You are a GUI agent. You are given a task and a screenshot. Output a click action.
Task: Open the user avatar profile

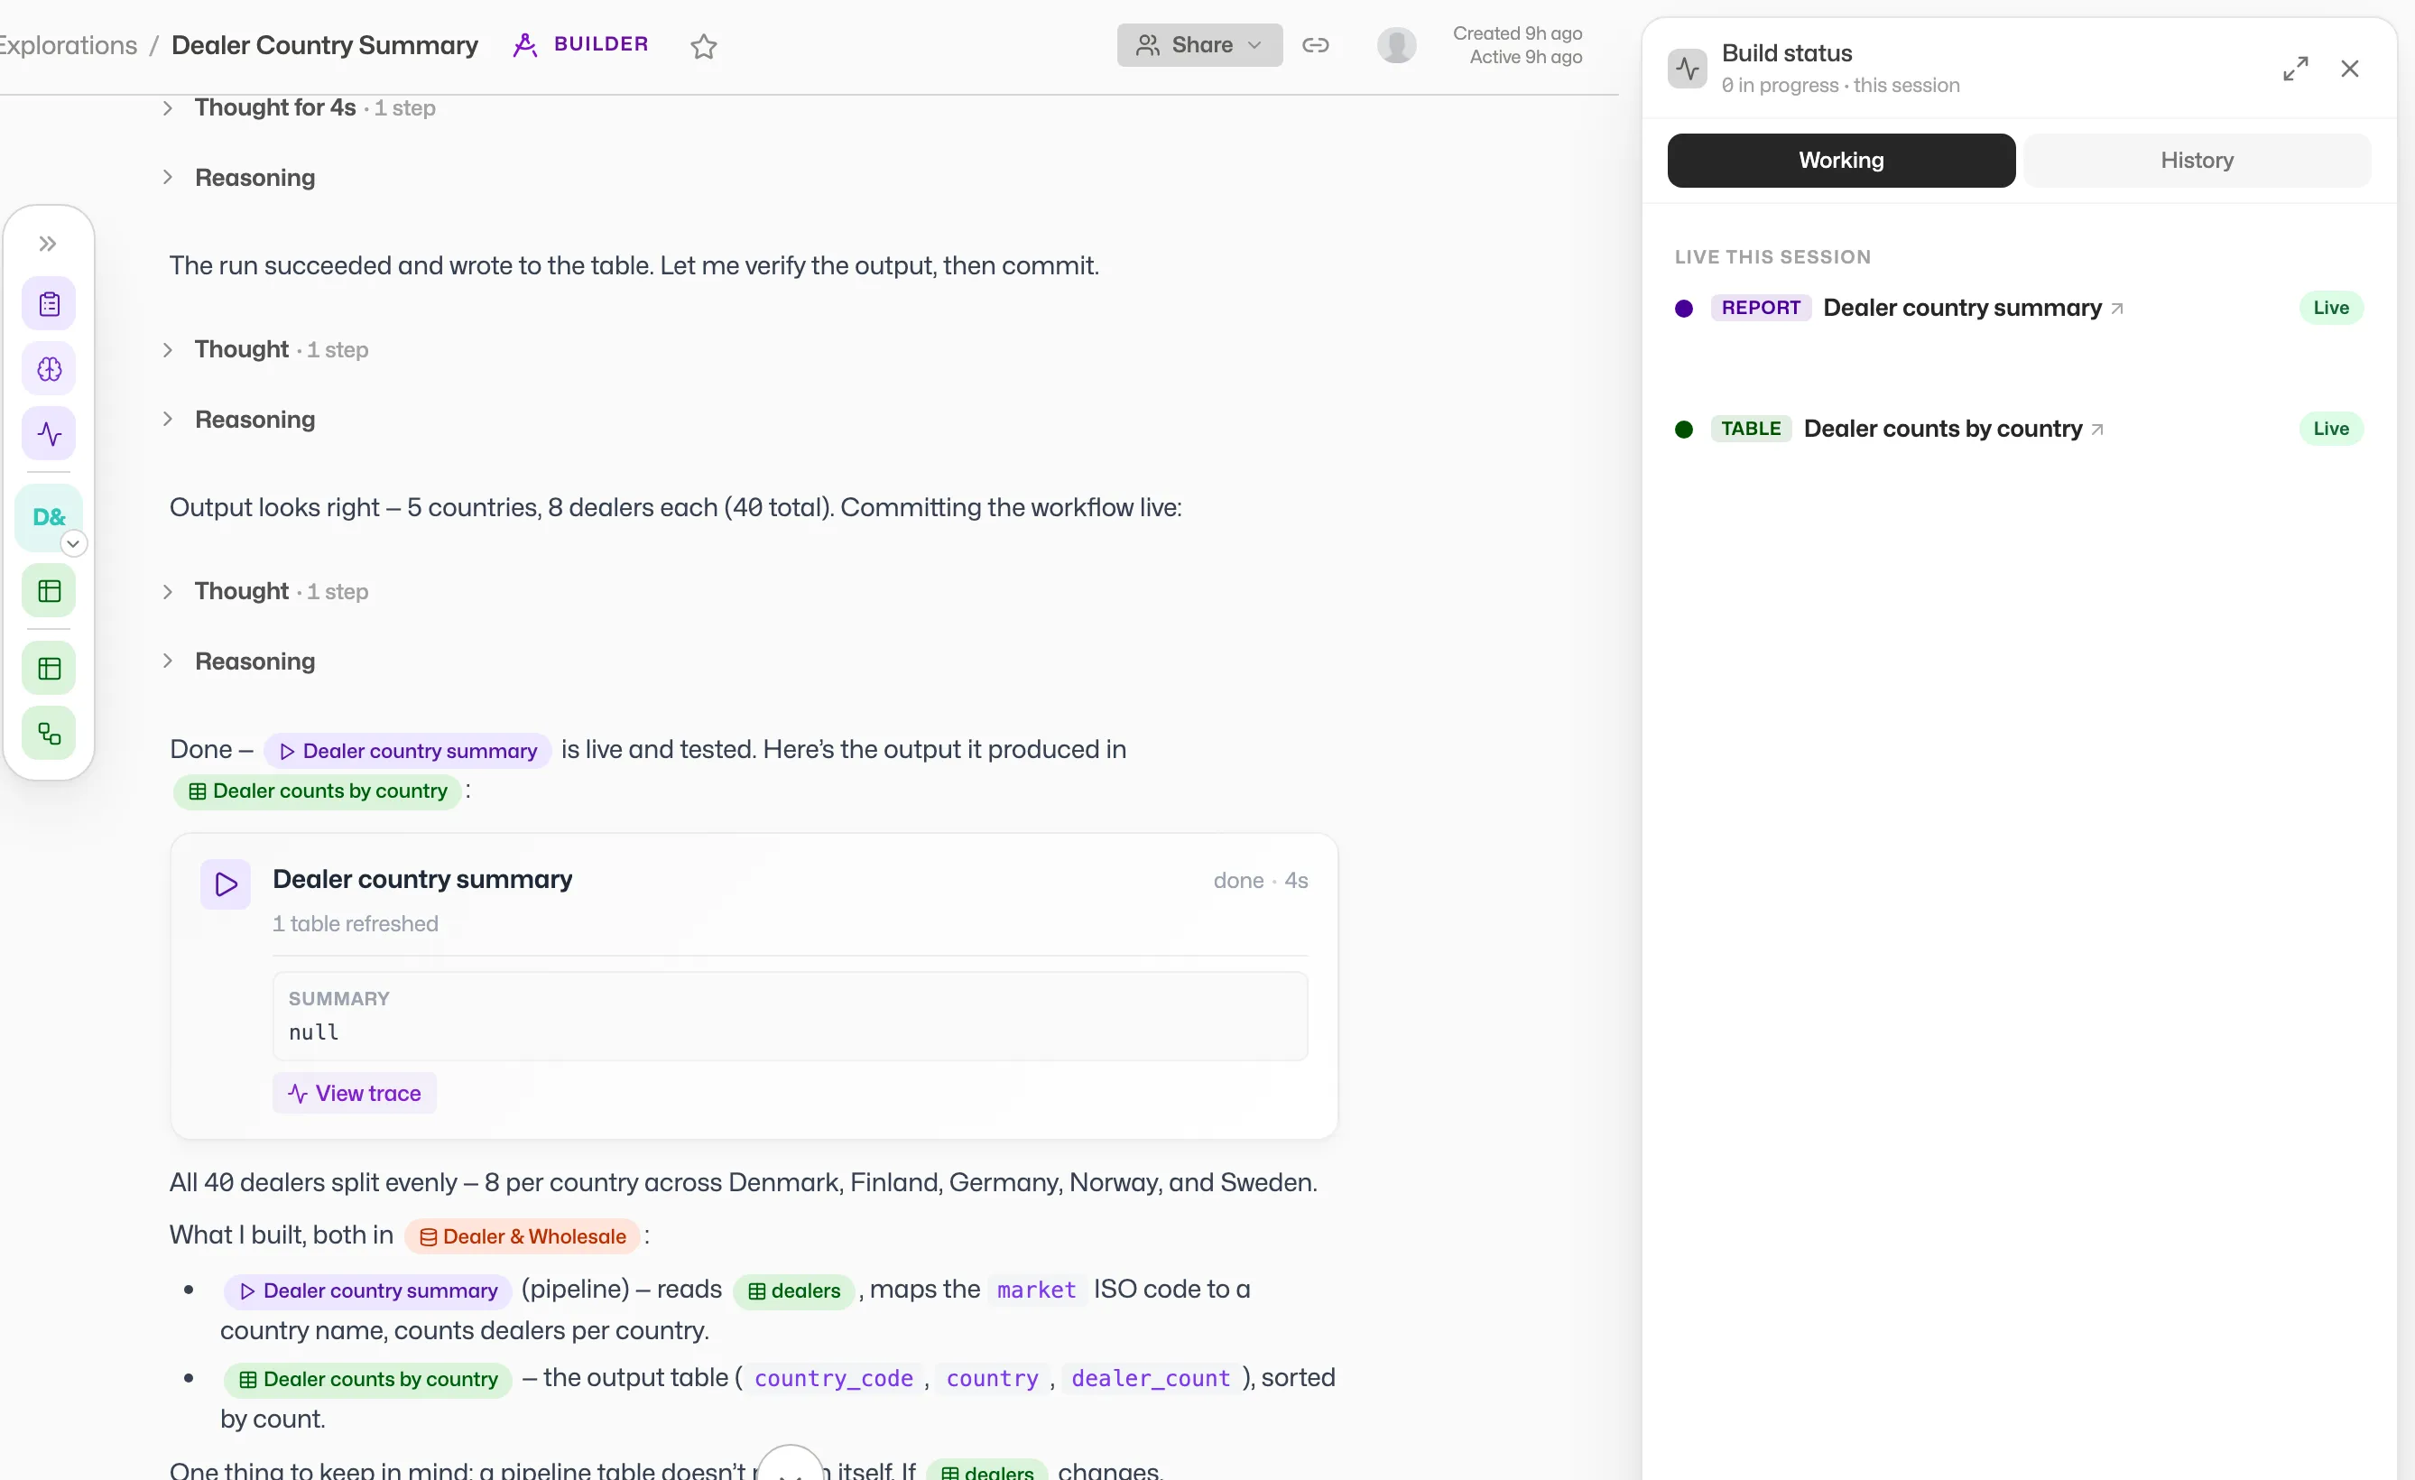1397,45
